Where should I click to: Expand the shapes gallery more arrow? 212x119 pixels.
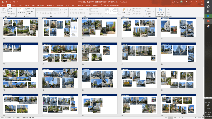pyautogui.click(x=120, y=11)
